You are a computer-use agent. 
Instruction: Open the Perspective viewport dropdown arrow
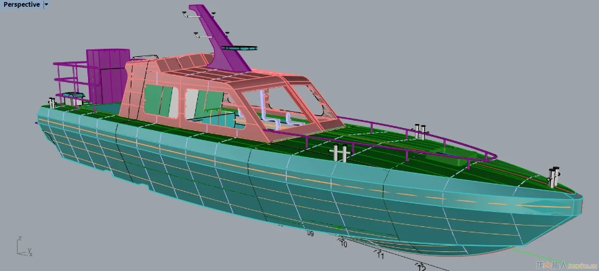(x=46, y=5)
